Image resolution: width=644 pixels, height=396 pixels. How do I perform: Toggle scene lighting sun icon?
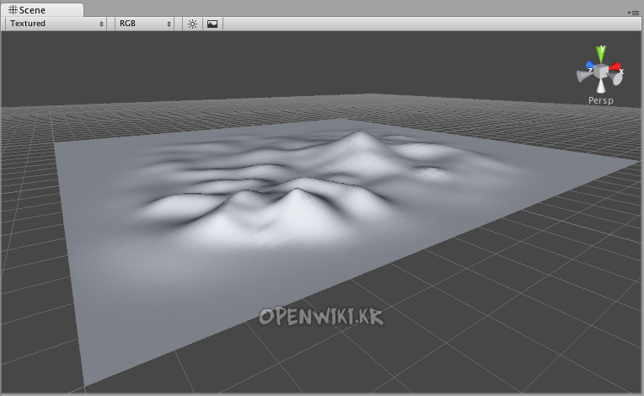click(x=192, y=24)
